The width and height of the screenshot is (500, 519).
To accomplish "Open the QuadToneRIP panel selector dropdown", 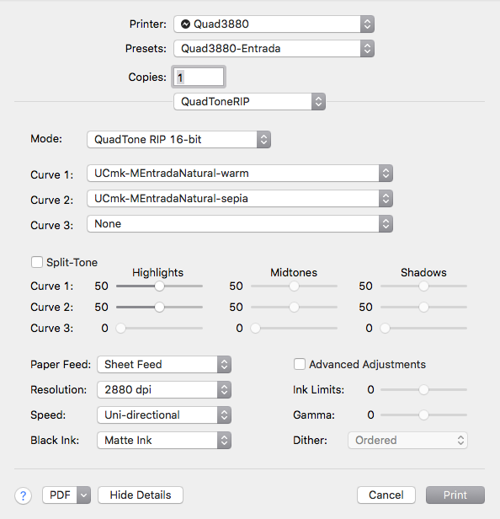I will [250, 101].
